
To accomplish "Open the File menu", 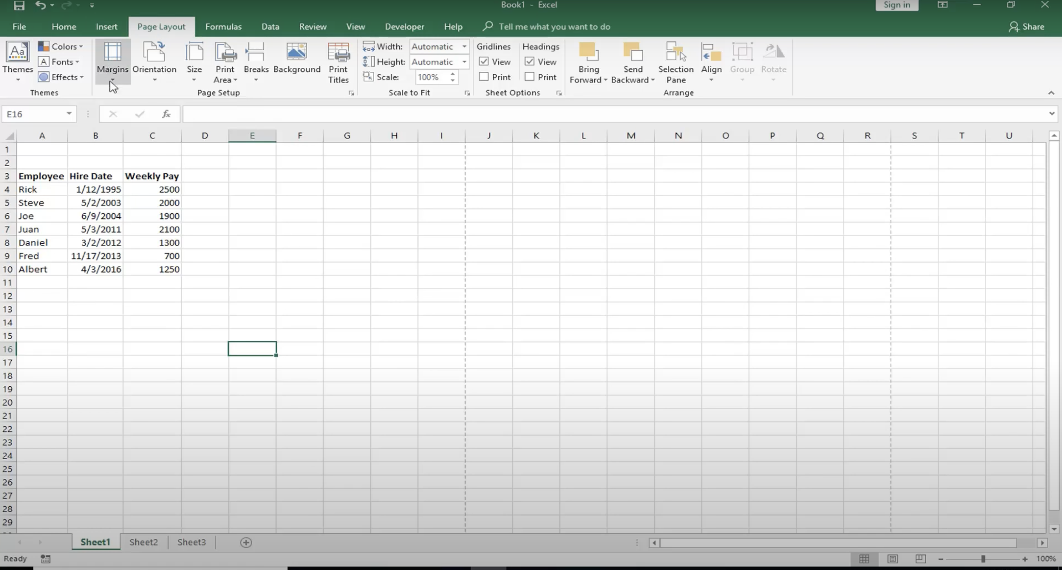I will point(20,26).
